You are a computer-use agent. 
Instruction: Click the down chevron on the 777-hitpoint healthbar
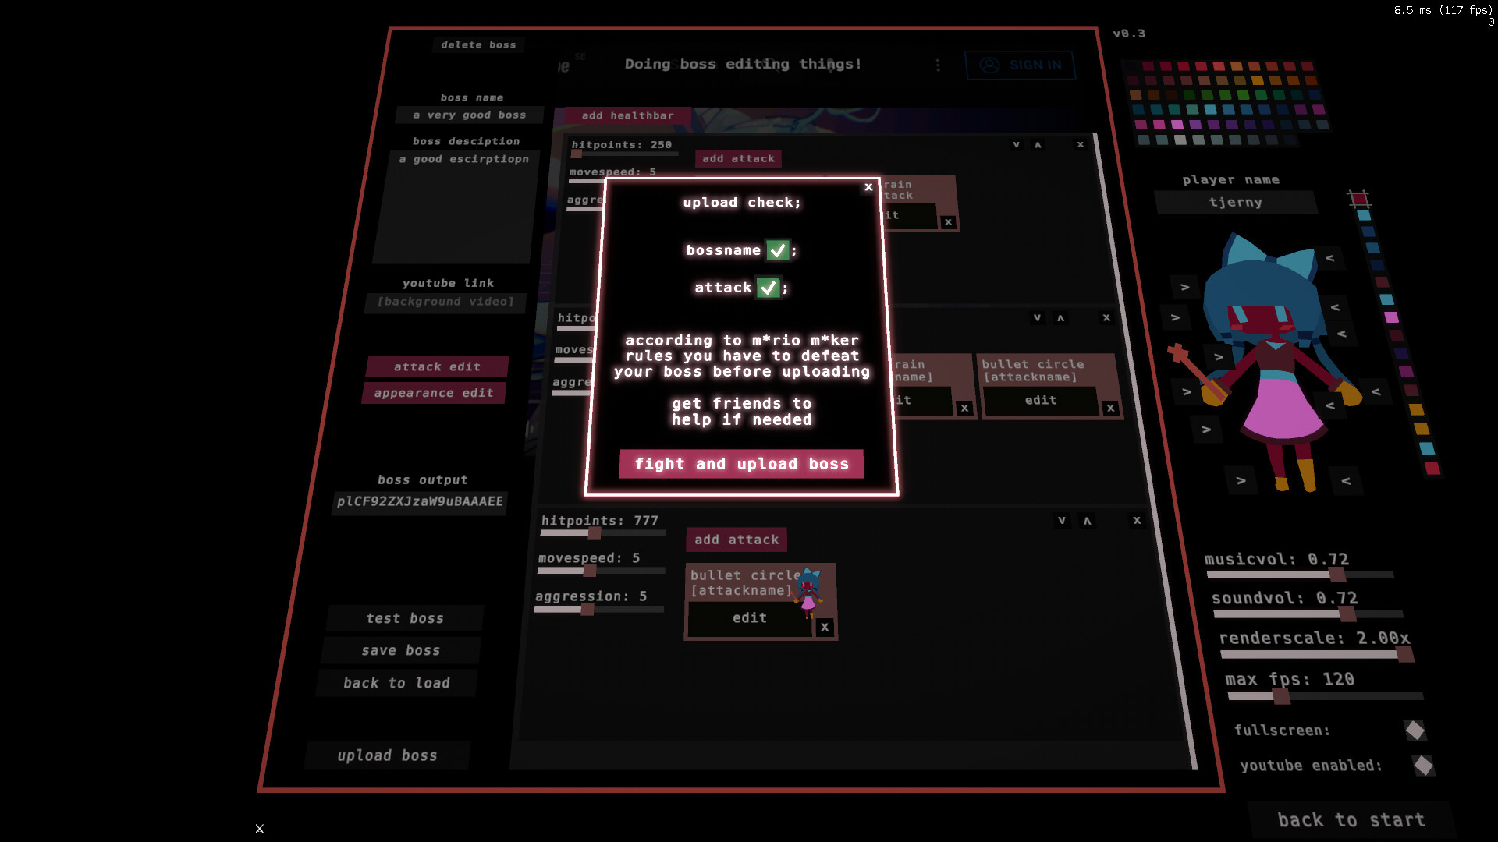(x=1061, y=520)
